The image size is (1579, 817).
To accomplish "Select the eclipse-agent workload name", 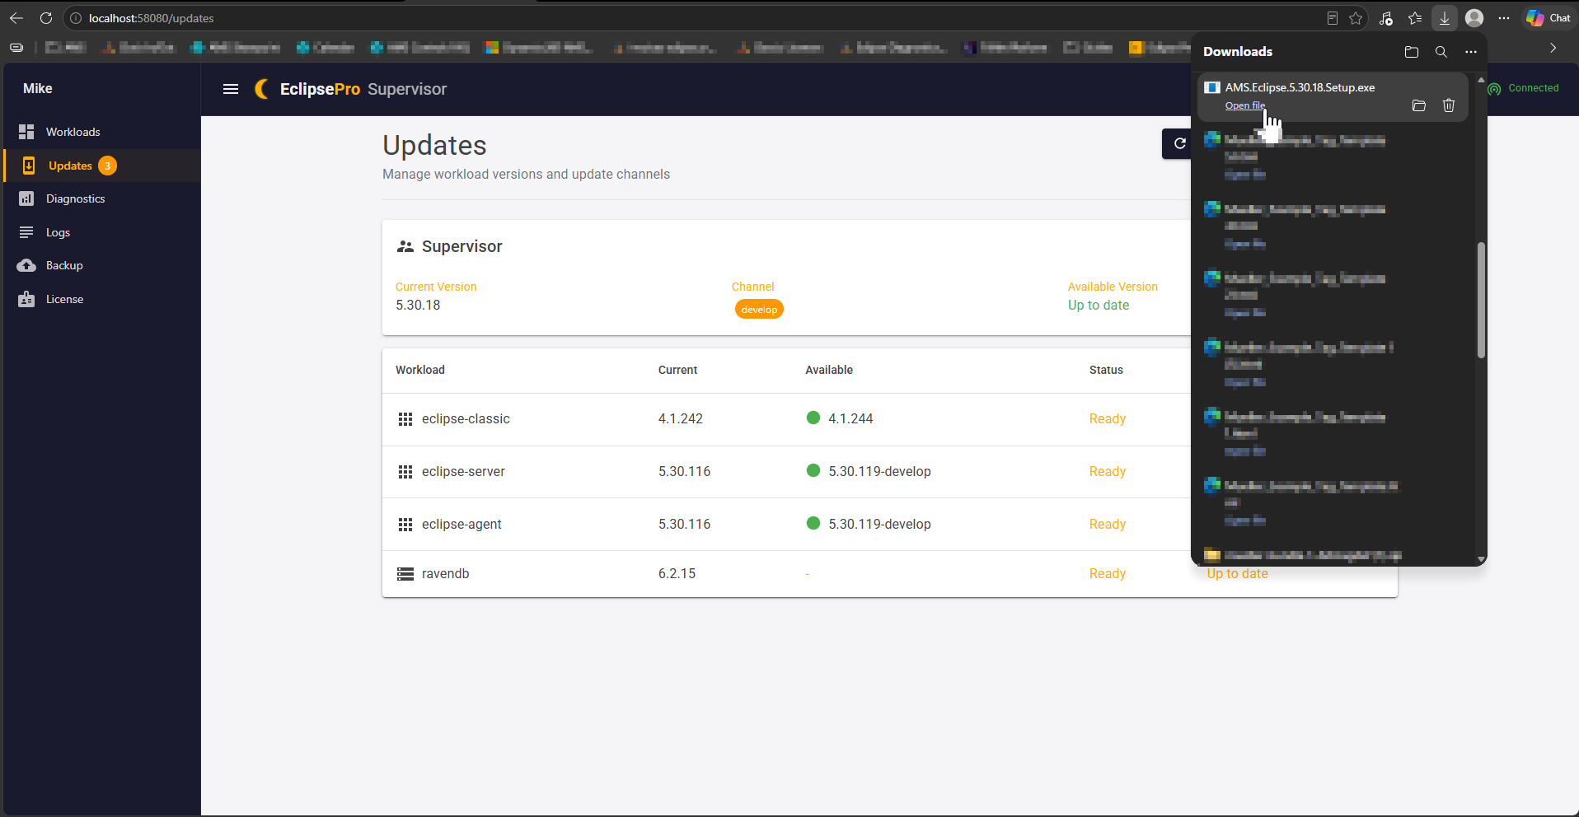I will [x=462, y=524].
